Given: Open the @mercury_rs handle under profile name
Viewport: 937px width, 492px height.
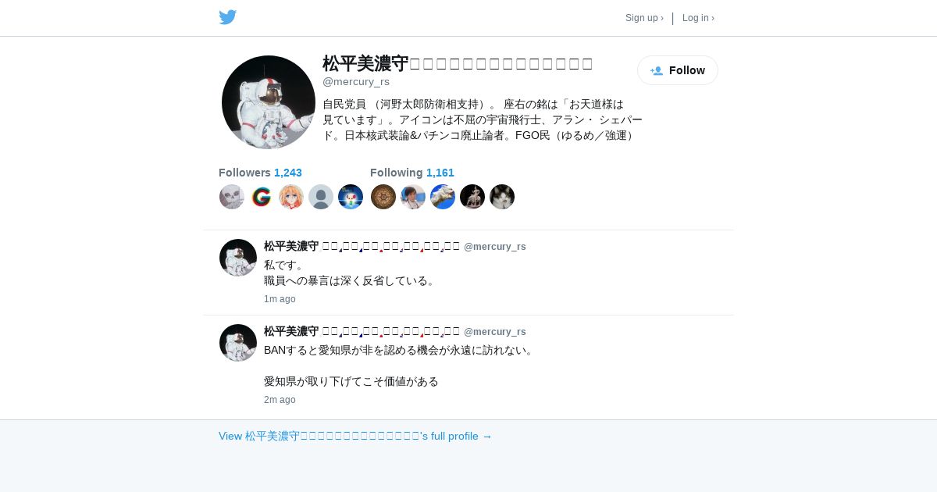Looking at the screenshot, I should [x=356, y=81].
